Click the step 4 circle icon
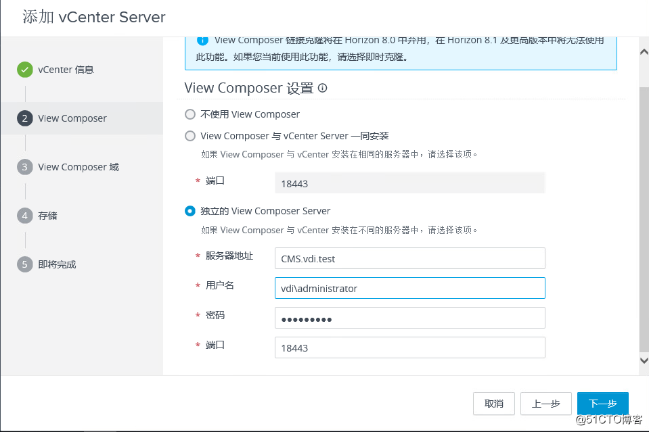Image resolution: width=649 pixels, height=432 pixels. [x=25, y=216]
